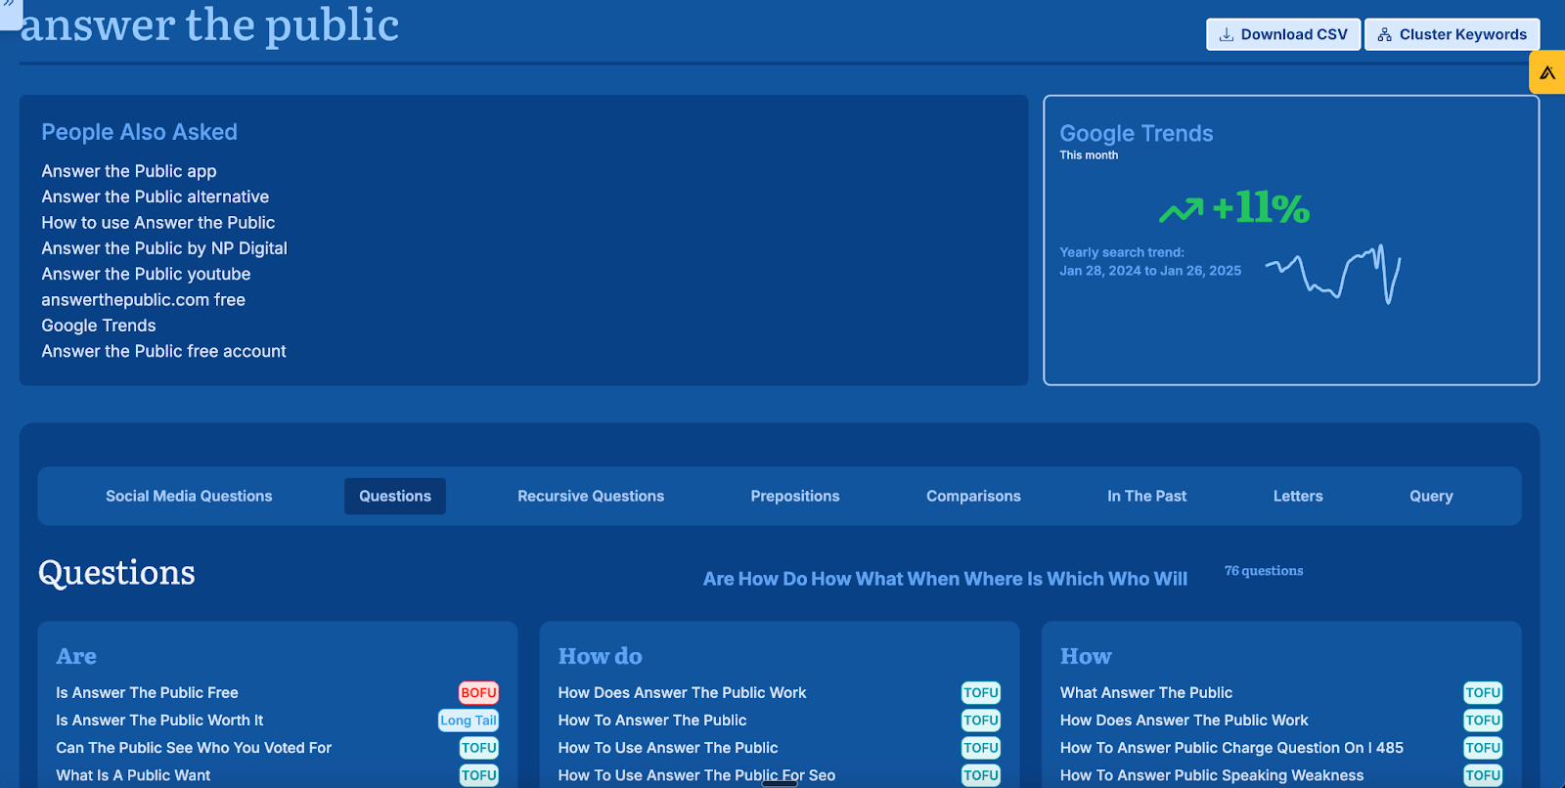Click the 'Questions' section heading
This screenshot has width=1565, height=788.
116,573
